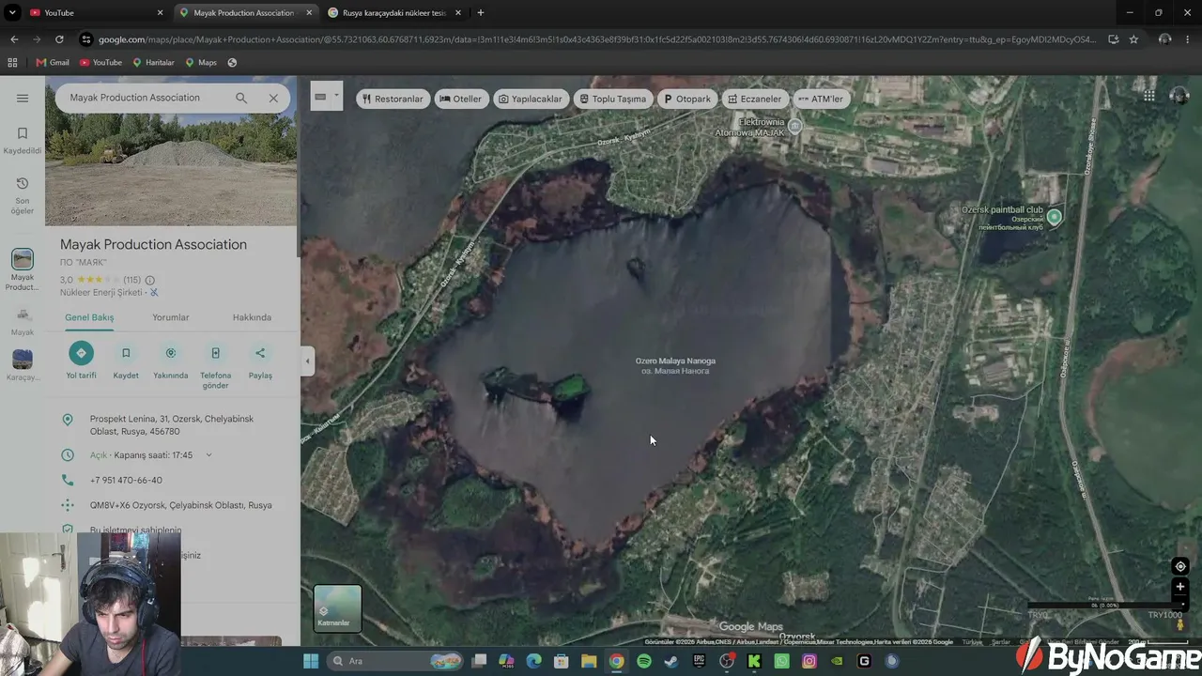Click the address Prospekt Lenina, 31

click(172, 424)
